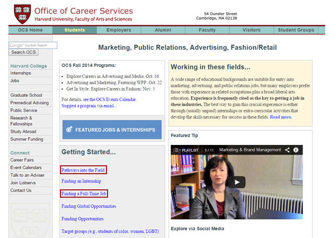Click the Search OCS button

click(x=23, y=52)
